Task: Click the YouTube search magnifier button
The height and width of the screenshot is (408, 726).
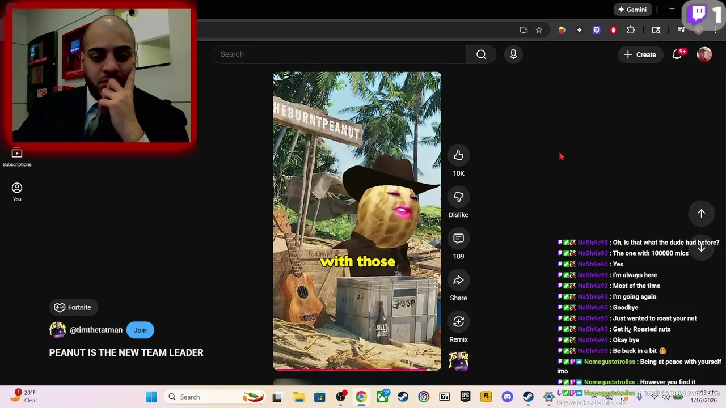Action: [481, 54]
